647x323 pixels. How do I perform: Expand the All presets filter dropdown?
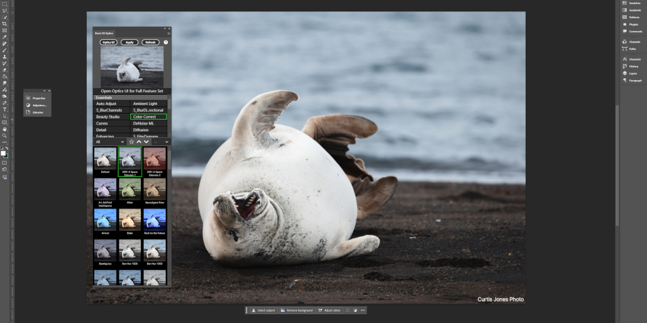click(x=110, y=142)
